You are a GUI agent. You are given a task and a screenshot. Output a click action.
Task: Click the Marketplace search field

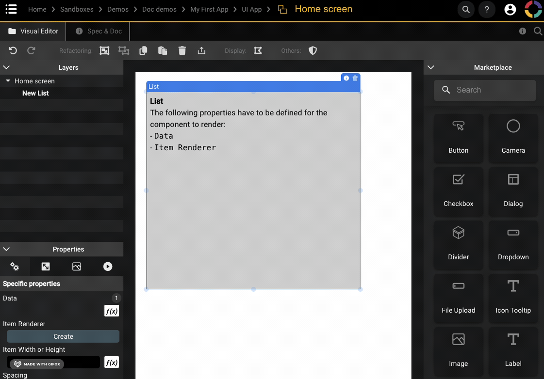(485, 90)
